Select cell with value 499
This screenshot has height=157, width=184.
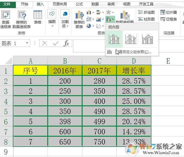[x=99, y=121]
